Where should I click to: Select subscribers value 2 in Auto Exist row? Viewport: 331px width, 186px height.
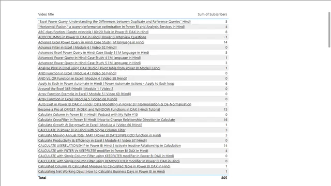[227, 104]
